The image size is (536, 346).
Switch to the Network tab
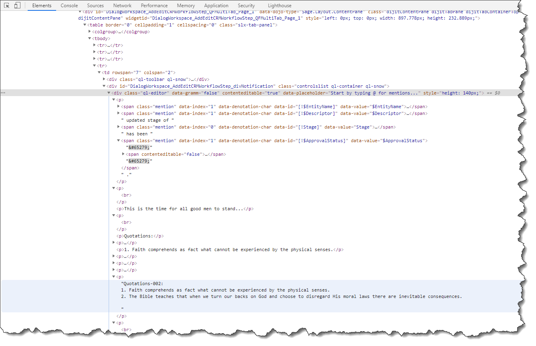(x=122, y=6)
